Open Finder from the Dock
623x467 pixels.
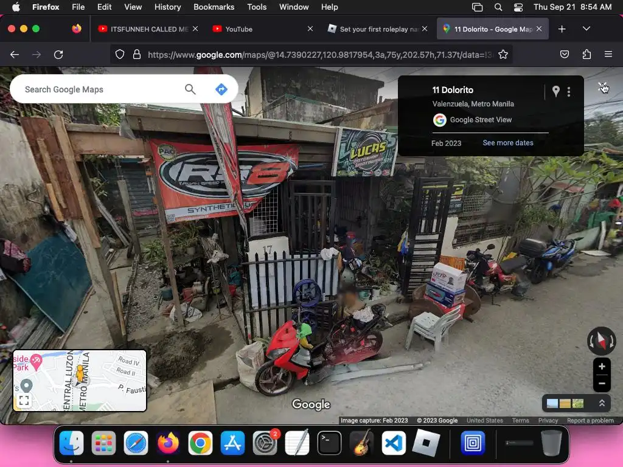(x=72, y=443)
